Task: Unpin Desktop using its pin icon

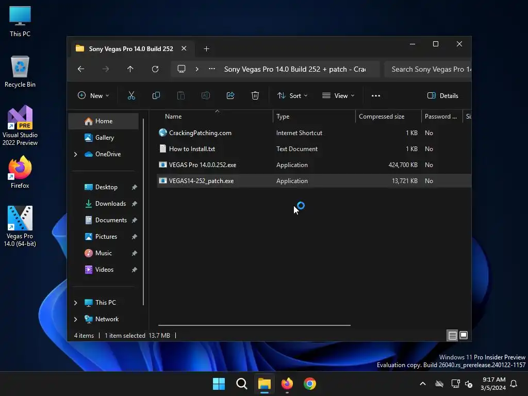Action: pos(135,187)
